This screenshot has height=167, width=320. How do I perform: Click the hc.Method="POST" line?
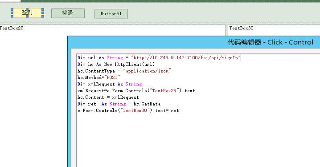coord(98,77)
